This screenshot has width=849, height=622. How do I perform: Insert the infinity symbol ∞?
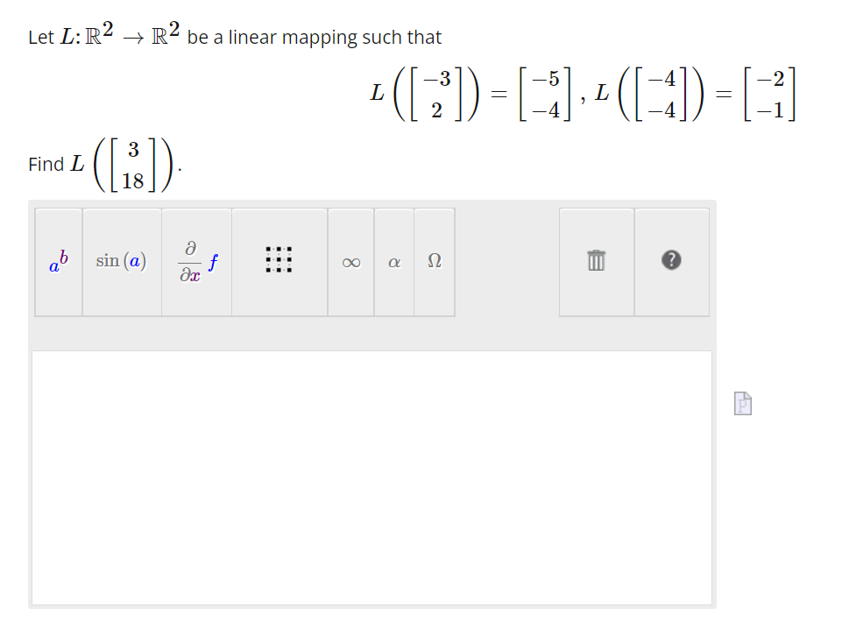tap(350, 261)
